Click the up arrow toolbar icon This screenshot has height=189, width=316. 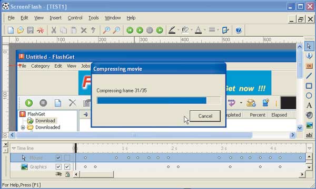tap(93, 30)
